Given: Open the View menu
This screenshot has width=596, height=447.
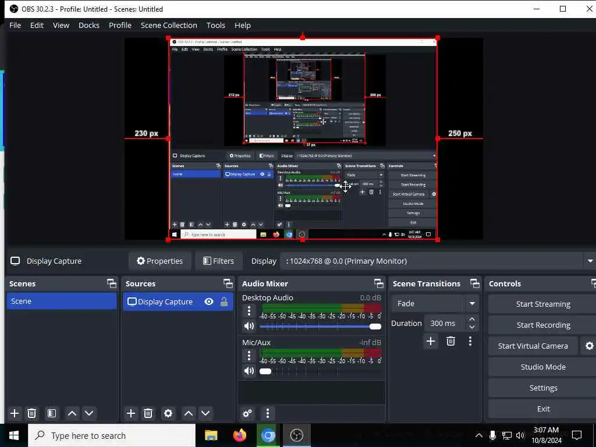Looking at the screenshot, I should coord(61,25).
